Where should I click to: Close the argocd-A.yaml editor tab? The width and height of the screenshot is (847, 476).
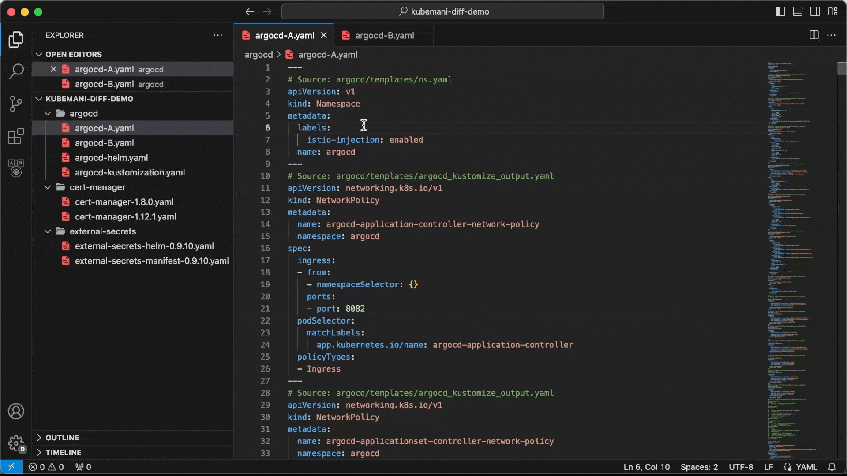coord(324,35)
